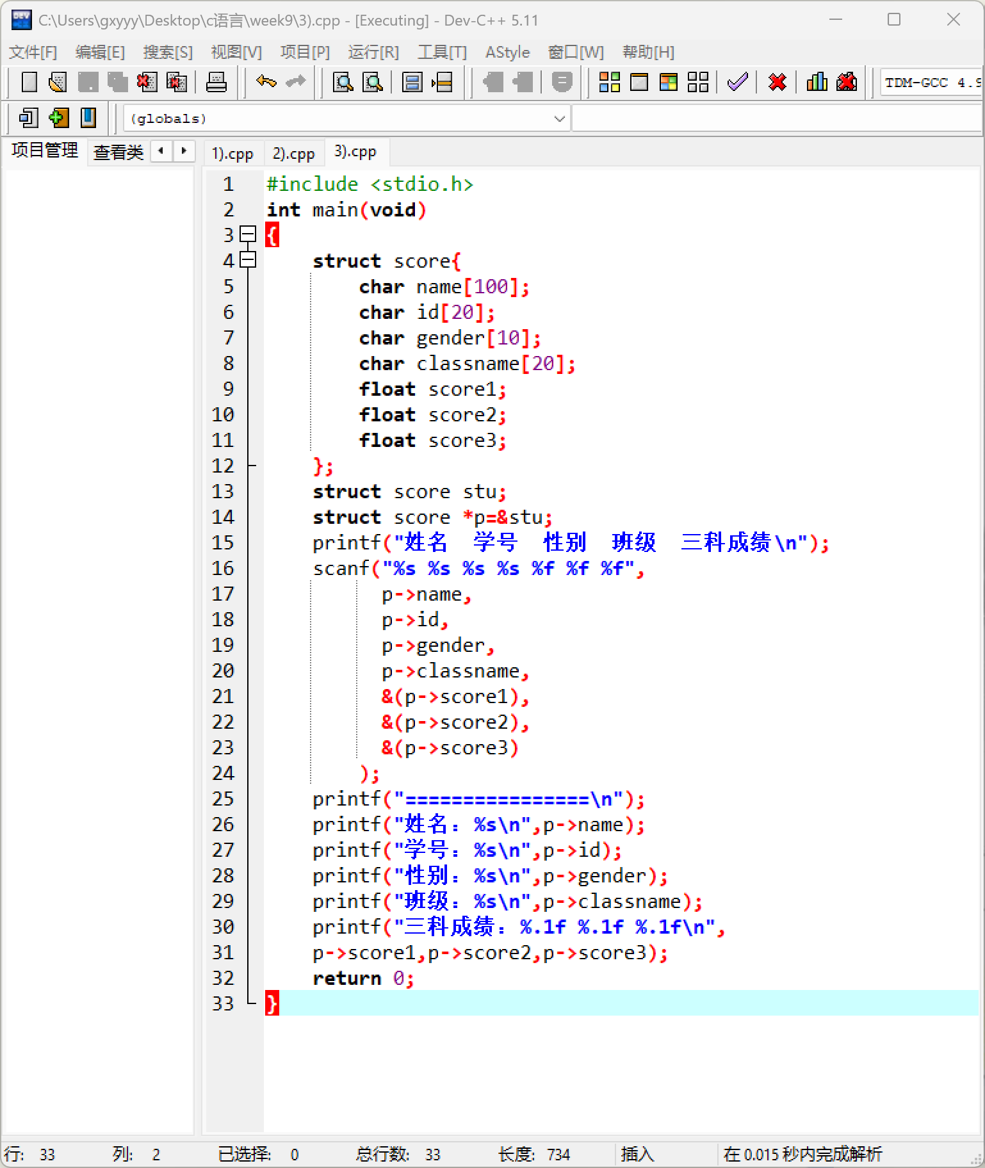Collapse the struct score fold at line 4
Screen dimensions: 985x1168
coord(248,260)
